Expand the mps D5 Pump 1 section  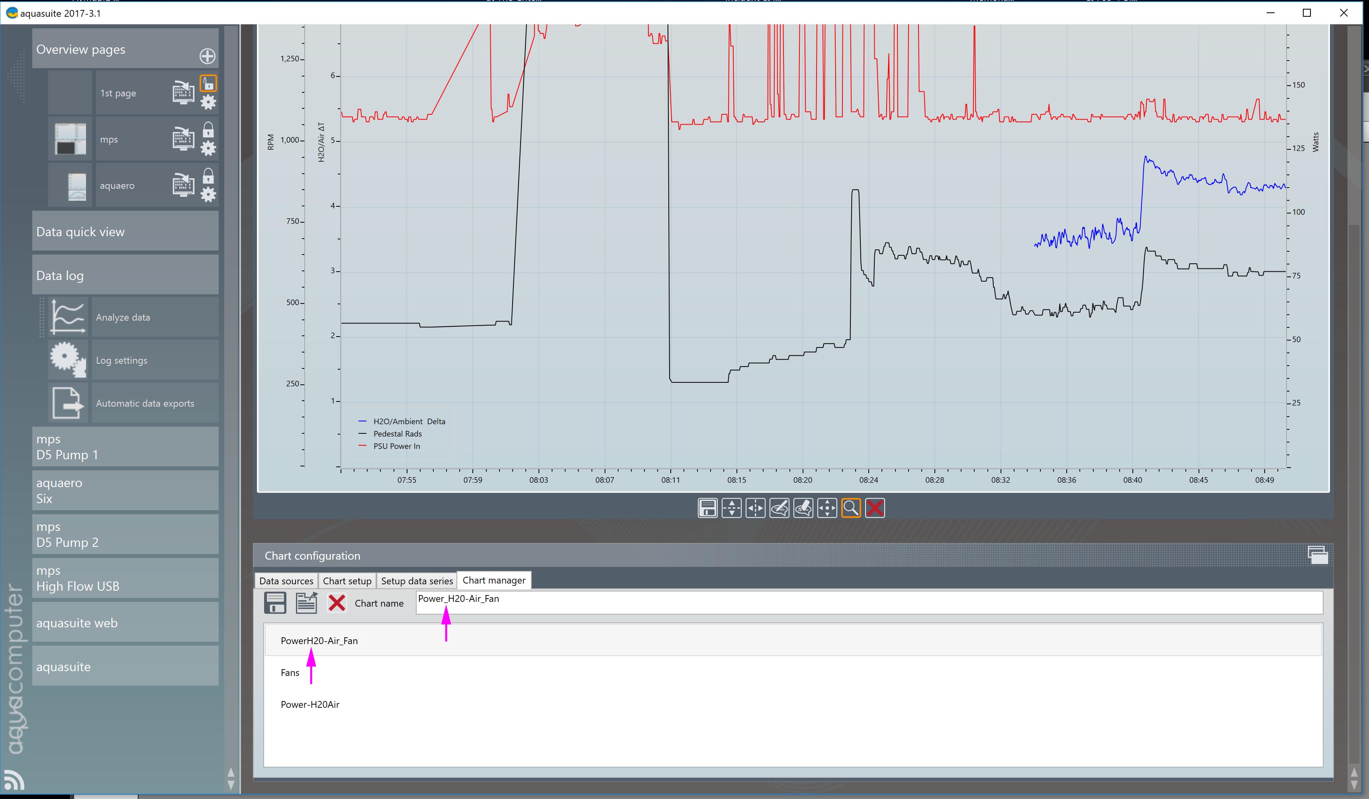coord(125,447)
